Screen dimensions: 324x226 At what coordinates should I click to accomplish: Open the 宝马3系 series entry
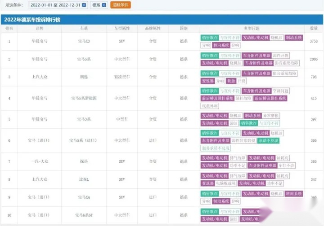(84, 119)
